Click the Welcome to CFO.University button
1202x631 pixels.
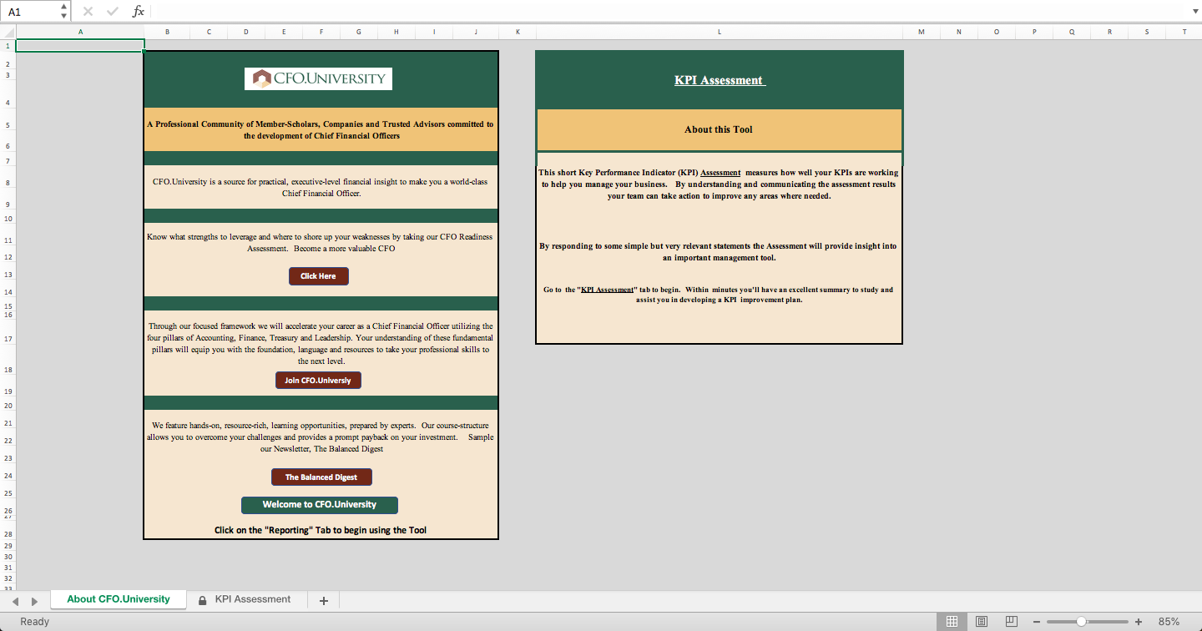coord(320,505)
